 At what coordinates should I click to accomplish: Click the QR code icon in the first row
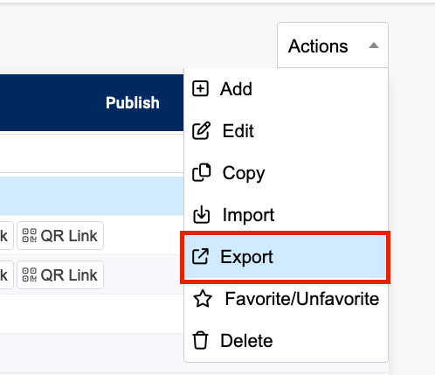pyautogui.click(x=30, y=235)
